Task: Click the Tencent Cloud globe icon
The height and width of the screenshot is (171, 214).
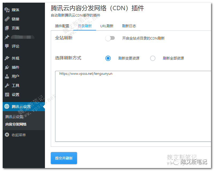Action: tap(7, 107)
